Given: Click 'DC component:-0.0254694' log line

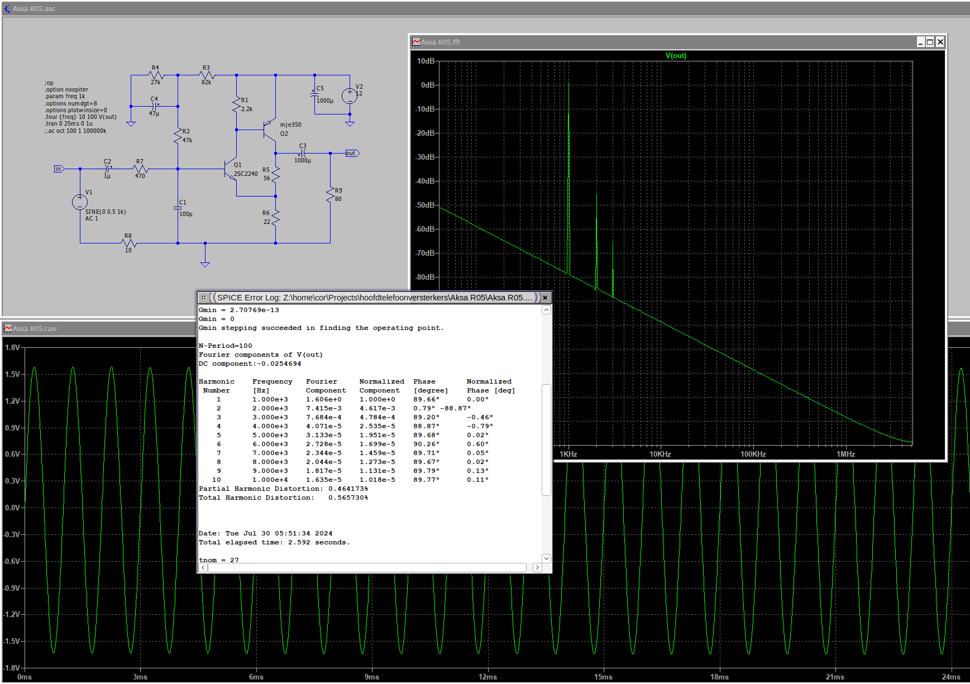Looking at the screenshot, I should coord(250,363).
